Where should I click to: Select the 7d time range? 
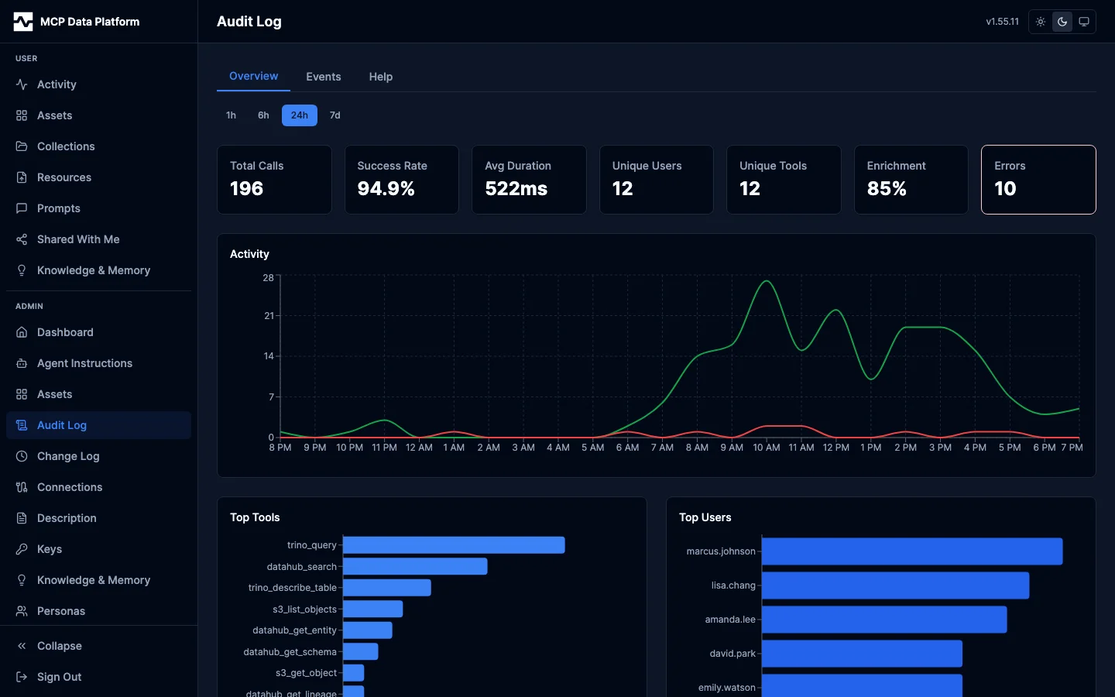pos(334,115)
